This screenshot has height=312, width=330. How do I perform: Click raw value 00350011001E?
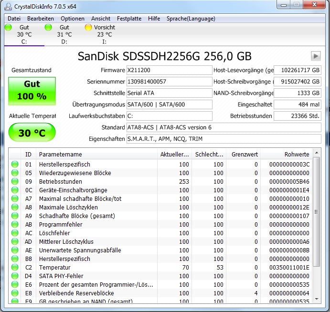tap(289, 268)
